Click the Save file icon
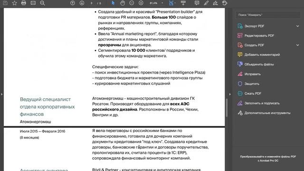The width and height of the screenshot is (304, 171). click(5, 3)
